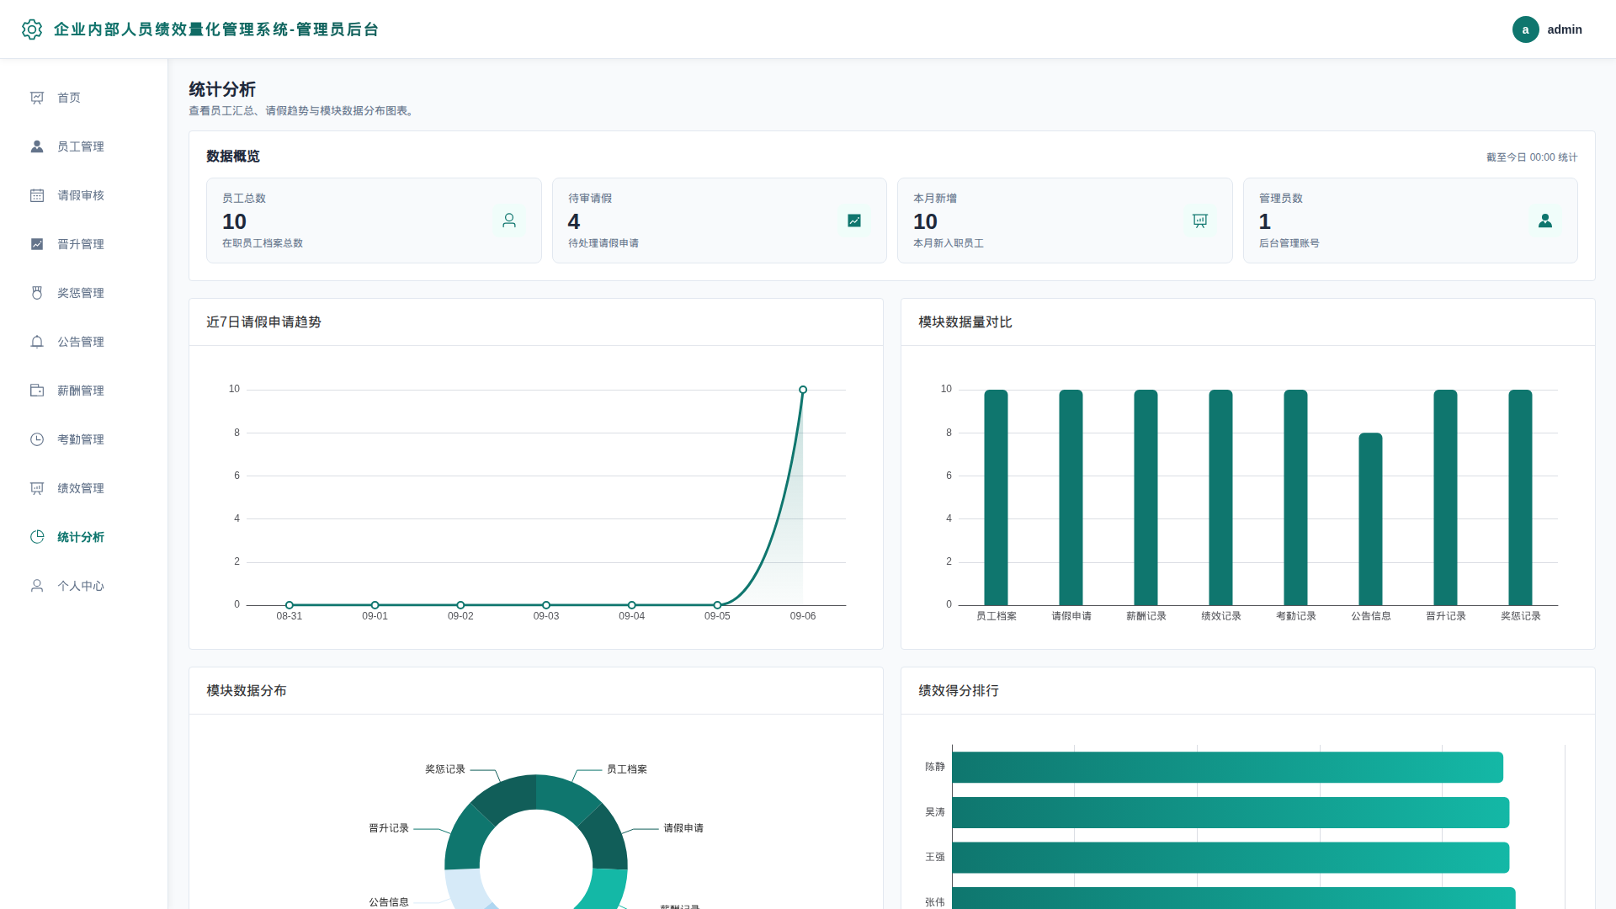Click the 绩效管理 presentation icon
The image size is (1616, 909).
(37, 488)
